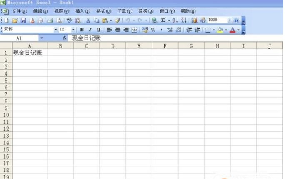Open the 文件 (File) menu
Viewport: 285px width, 179px height.
pos(20,11)
